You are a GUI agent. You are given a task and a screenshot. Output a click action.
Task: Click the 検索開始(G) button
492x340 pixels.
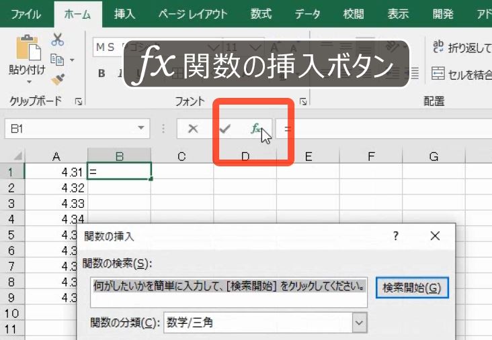(412, 288)
